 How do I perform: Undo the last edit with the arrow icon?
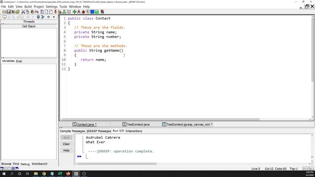[x=36, y=12]
